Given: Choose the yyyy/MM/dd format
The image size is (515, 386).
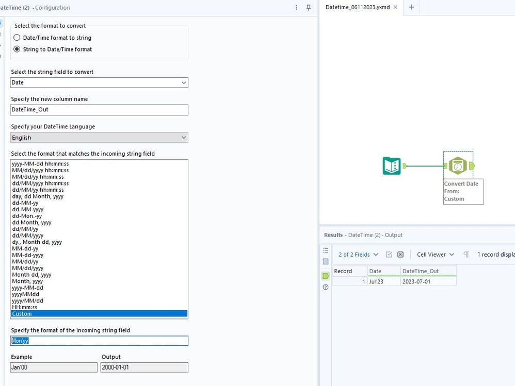Looking at the screenshot, I should [x=99, y=301].
